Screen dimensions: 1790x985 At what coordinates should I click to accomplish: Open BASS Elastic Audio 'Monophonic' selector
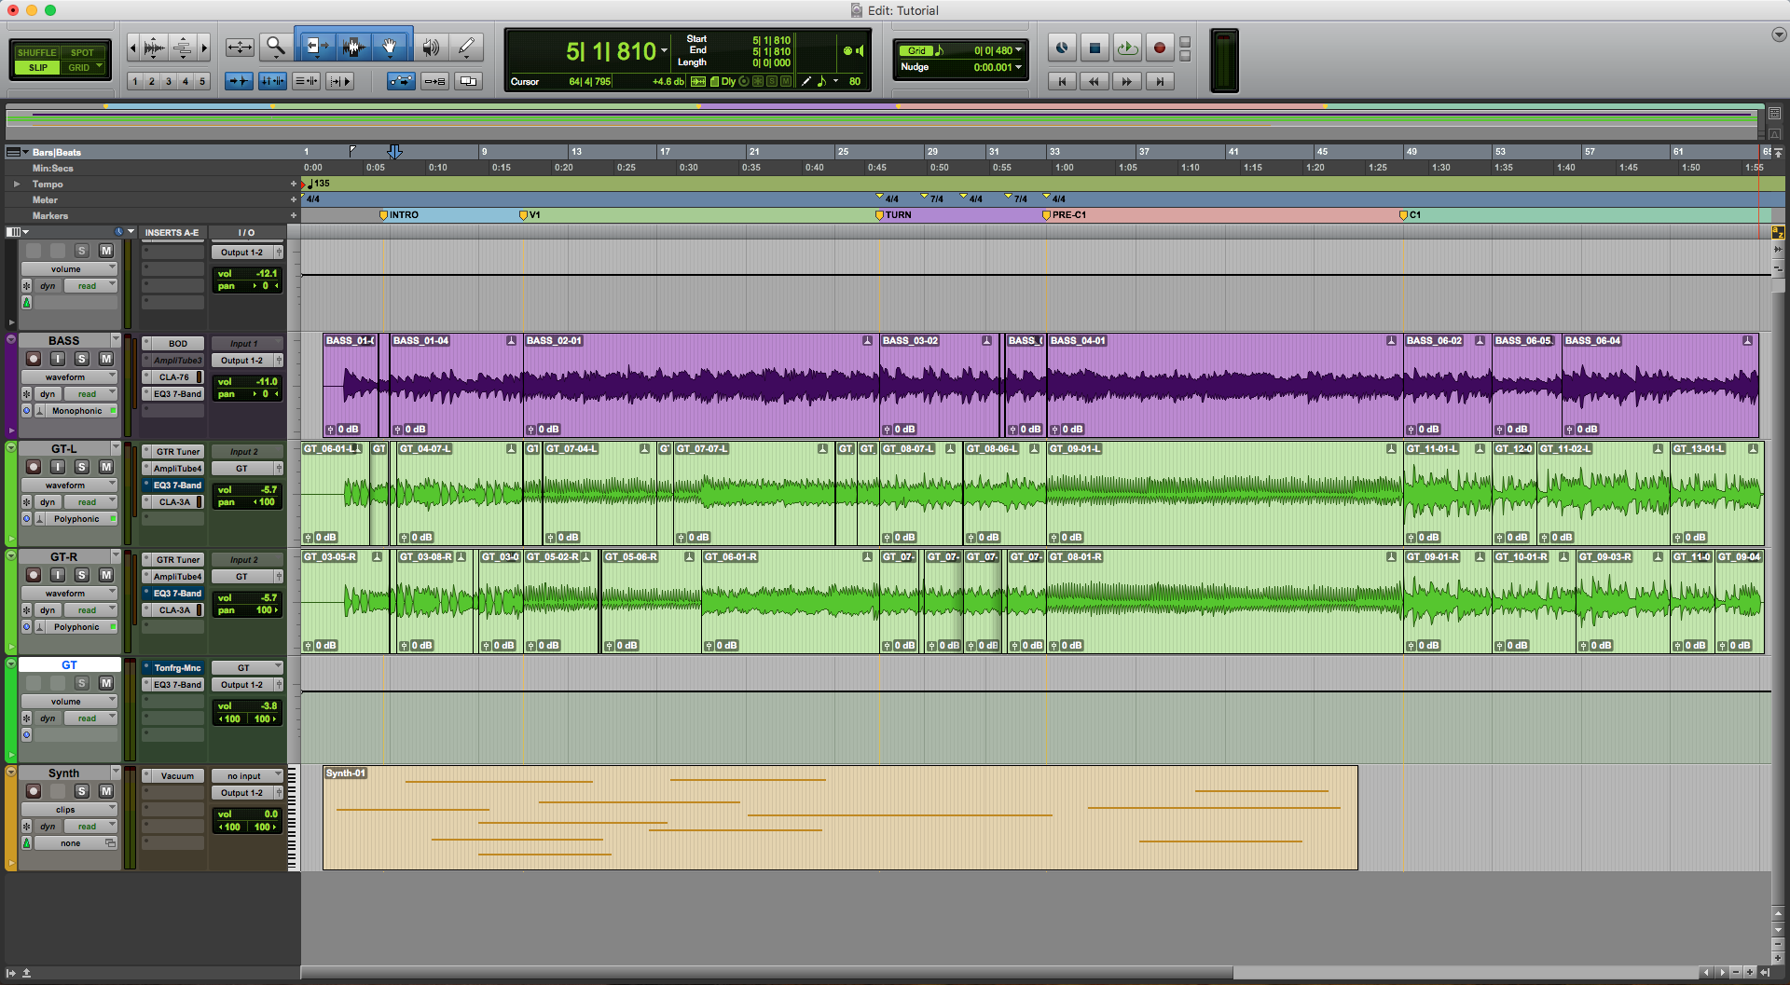tap(78, 411)
